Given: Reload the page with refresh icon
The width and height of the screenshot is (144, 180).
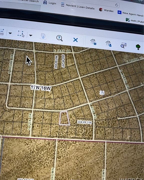Looking at the screenshot, I should coord(116,5).
